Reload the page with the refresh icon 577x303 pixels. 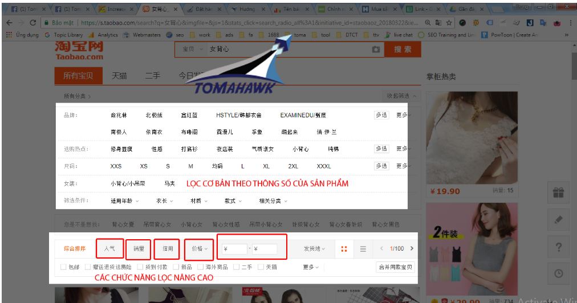pos(32,23)
